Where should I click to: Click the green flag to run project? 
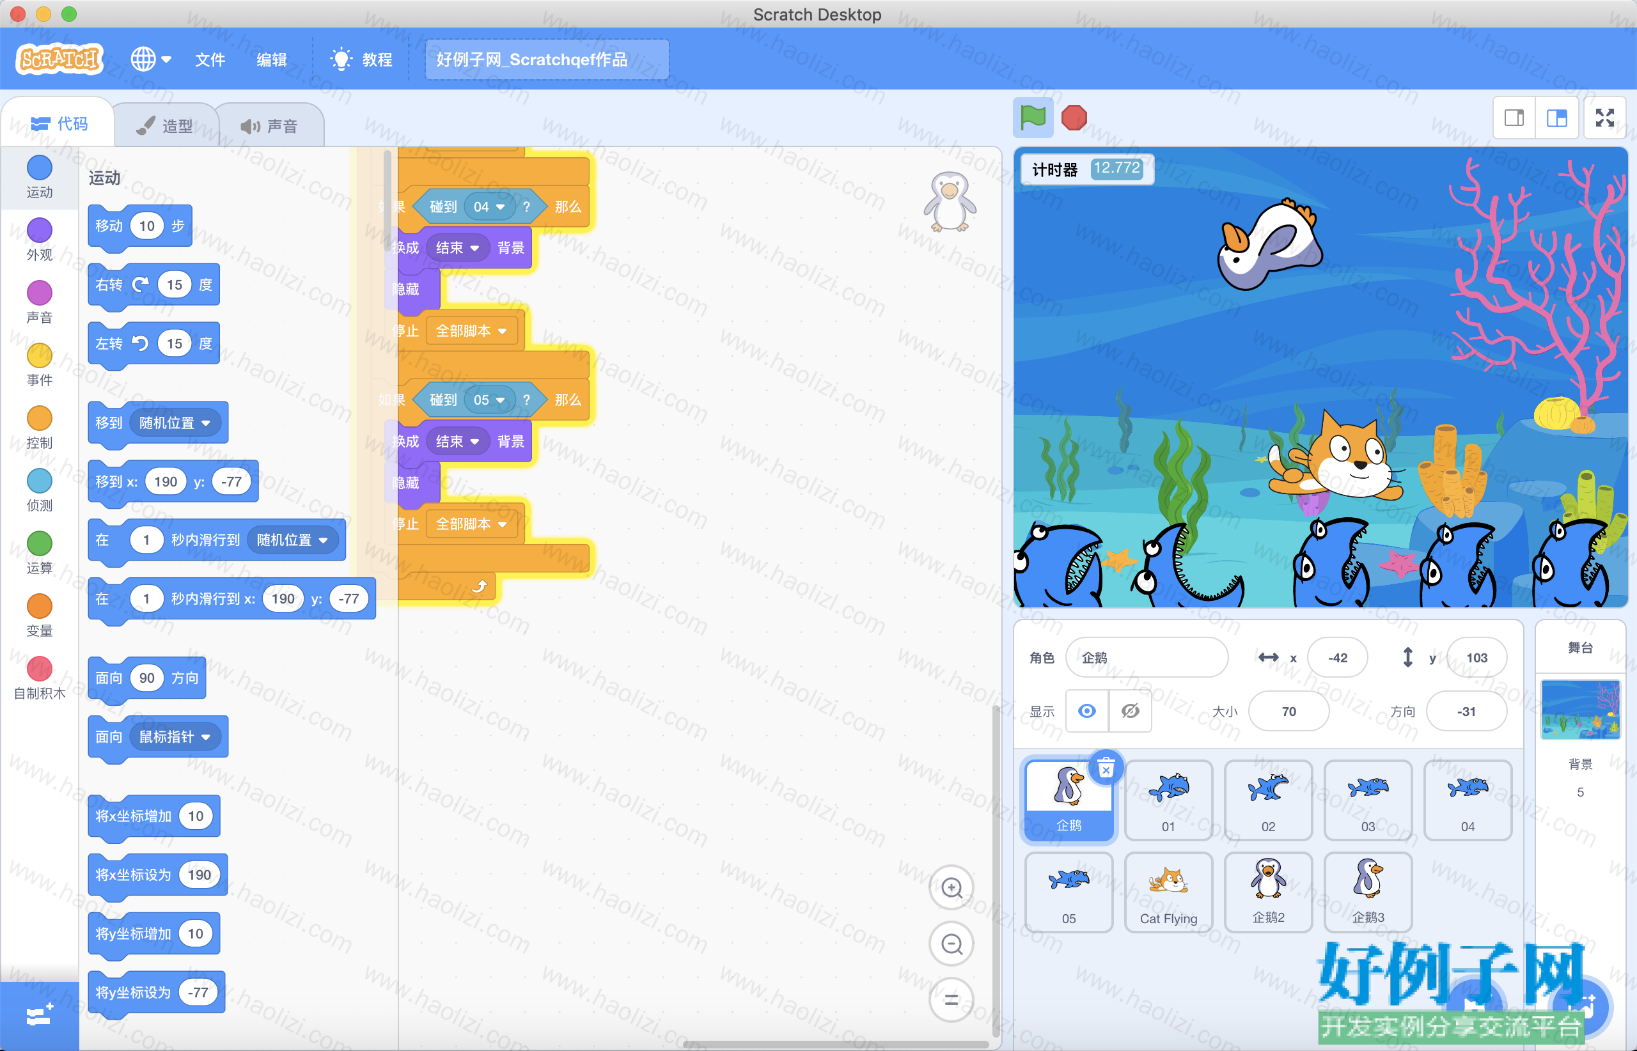point(1032,118)
